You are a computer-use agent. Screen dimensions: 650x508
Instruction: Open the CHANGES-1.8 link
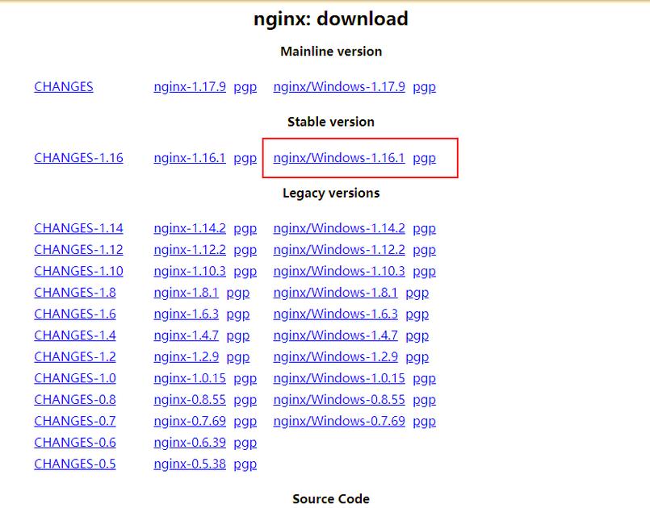tap(75, 293)
